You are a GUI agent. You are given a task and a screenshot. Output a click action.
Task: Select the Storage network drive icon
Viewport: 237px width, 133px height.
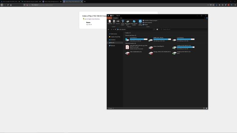click(151, 53)
